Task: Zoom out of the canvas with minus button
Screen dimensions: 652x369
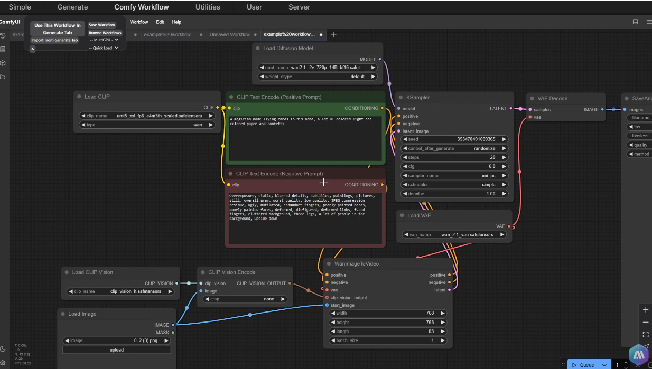Action: 646,322
